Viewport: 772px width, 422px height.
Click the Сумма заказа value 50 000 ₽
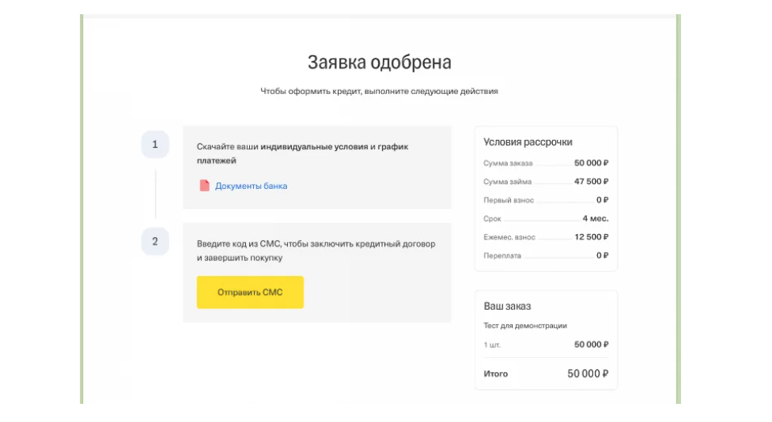pos(592,163)
